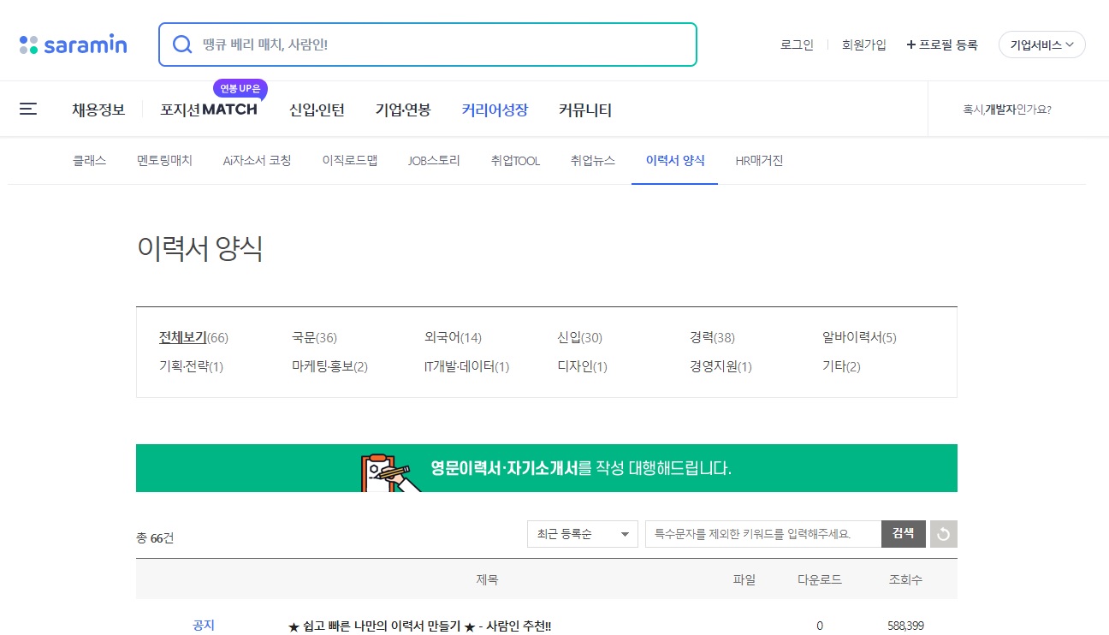
Task: Click the magnifying glass search icon
Action: click(x=182, y=44)
